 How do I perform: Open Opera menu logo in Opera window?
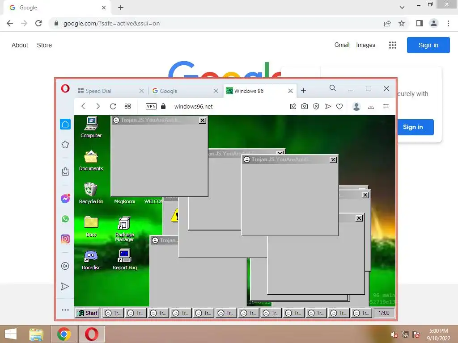pos(65,88)
